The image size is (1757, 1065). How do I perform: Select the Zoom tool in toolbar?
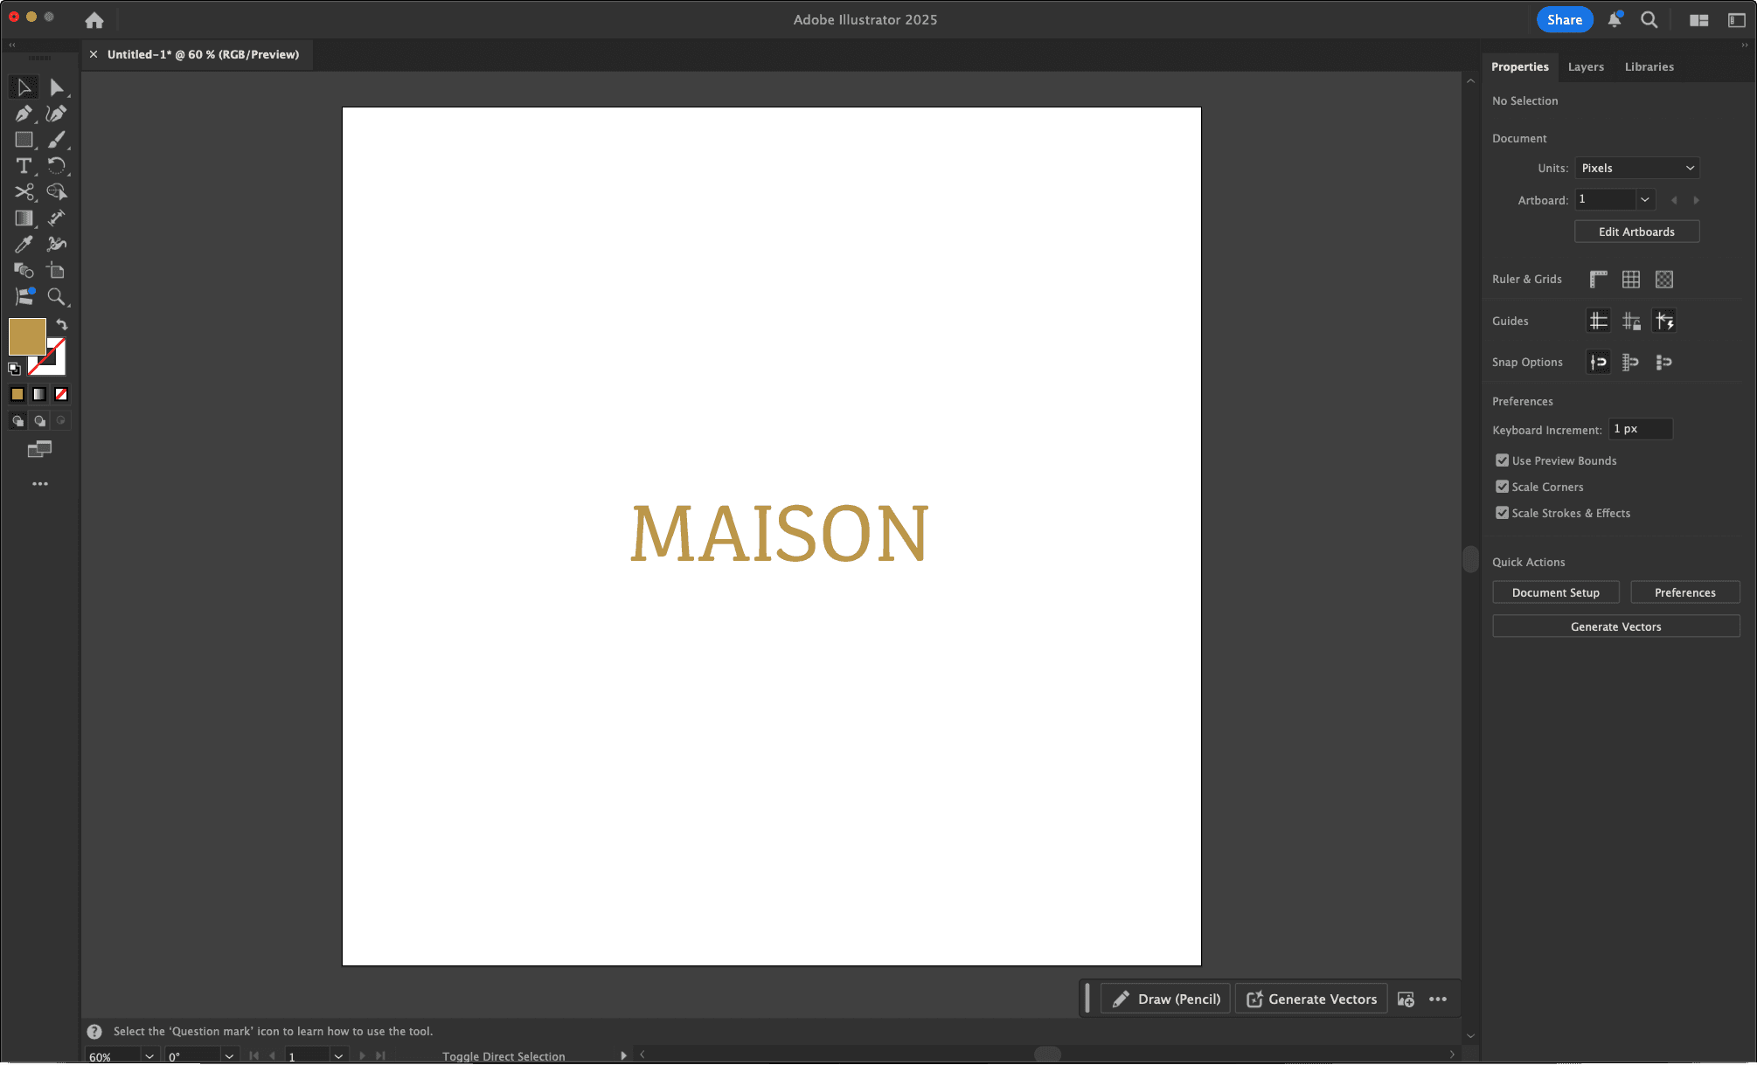[56, 297]
